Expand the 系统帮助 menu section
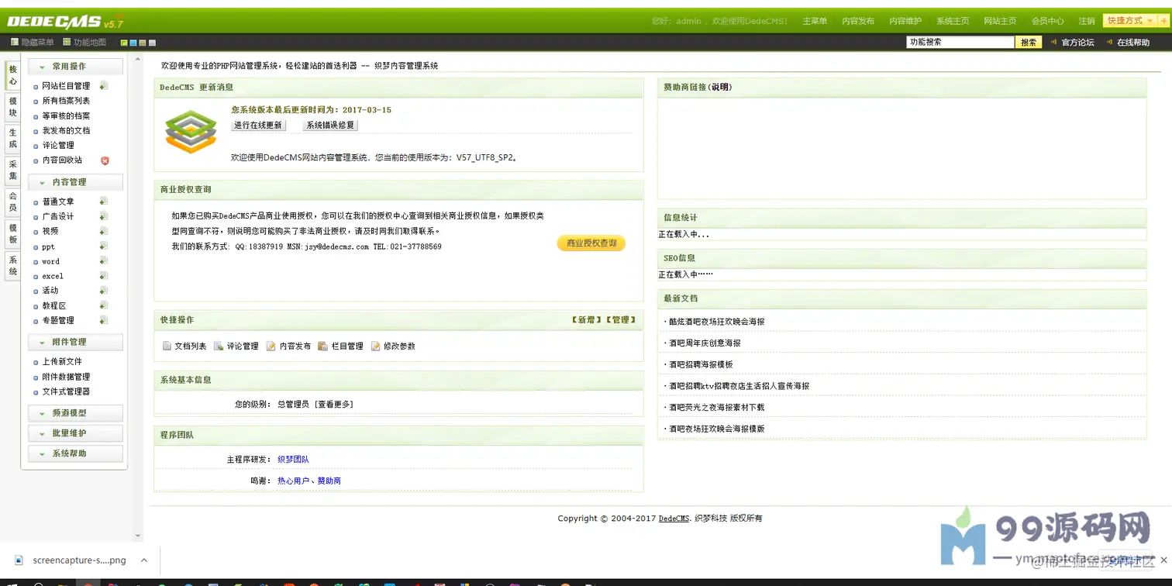This screenshot has height=586, width=1172. click(x=75, y=453)
